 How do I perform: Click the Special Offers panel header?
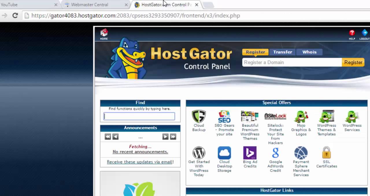pos(277,103)
